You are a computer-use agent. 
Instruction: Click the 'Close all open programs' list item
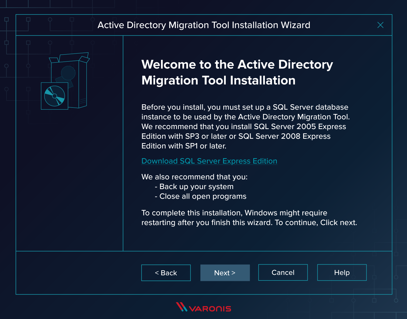(200, 196)
